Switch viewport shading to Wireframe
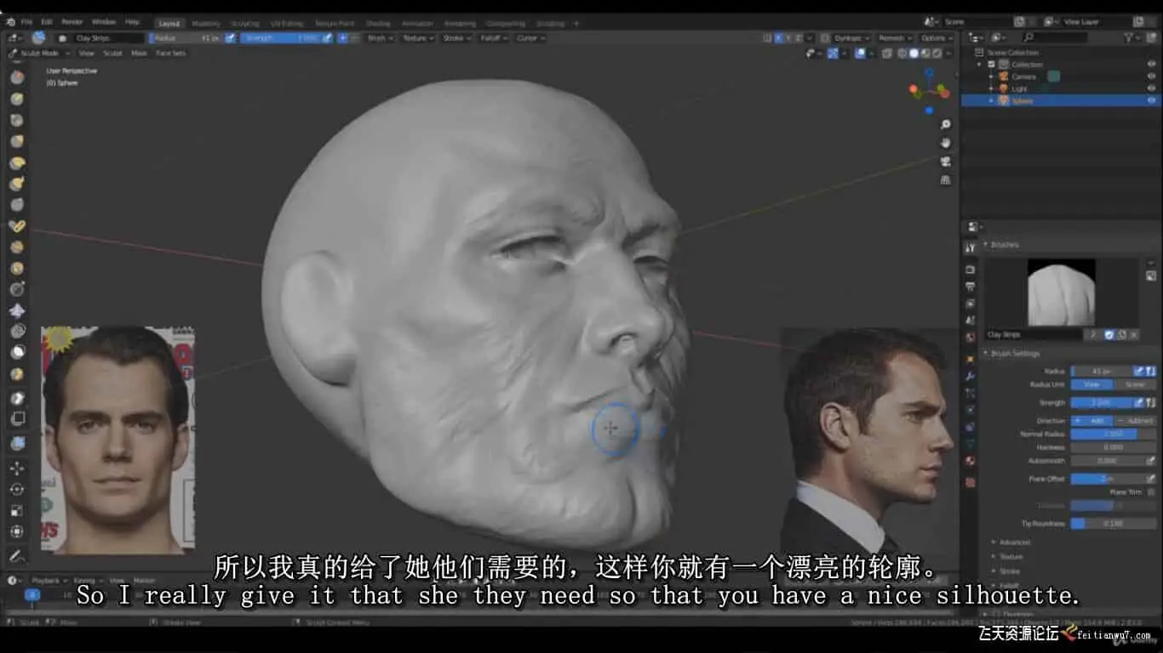Screen dimensions: 1163x653 (x=902, y=53)
